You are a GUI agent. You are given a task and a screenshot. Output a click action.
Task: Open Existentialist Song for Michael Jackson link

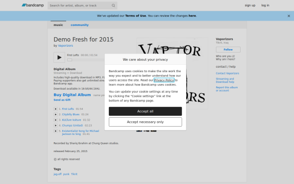pos(80,132)
